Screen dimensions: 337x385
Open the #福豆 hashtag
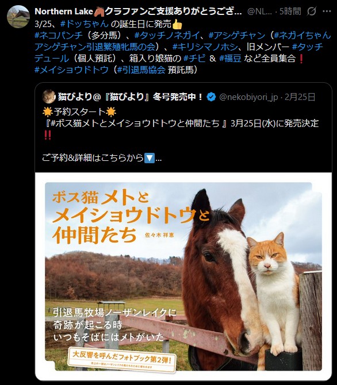tap(230, 58)
